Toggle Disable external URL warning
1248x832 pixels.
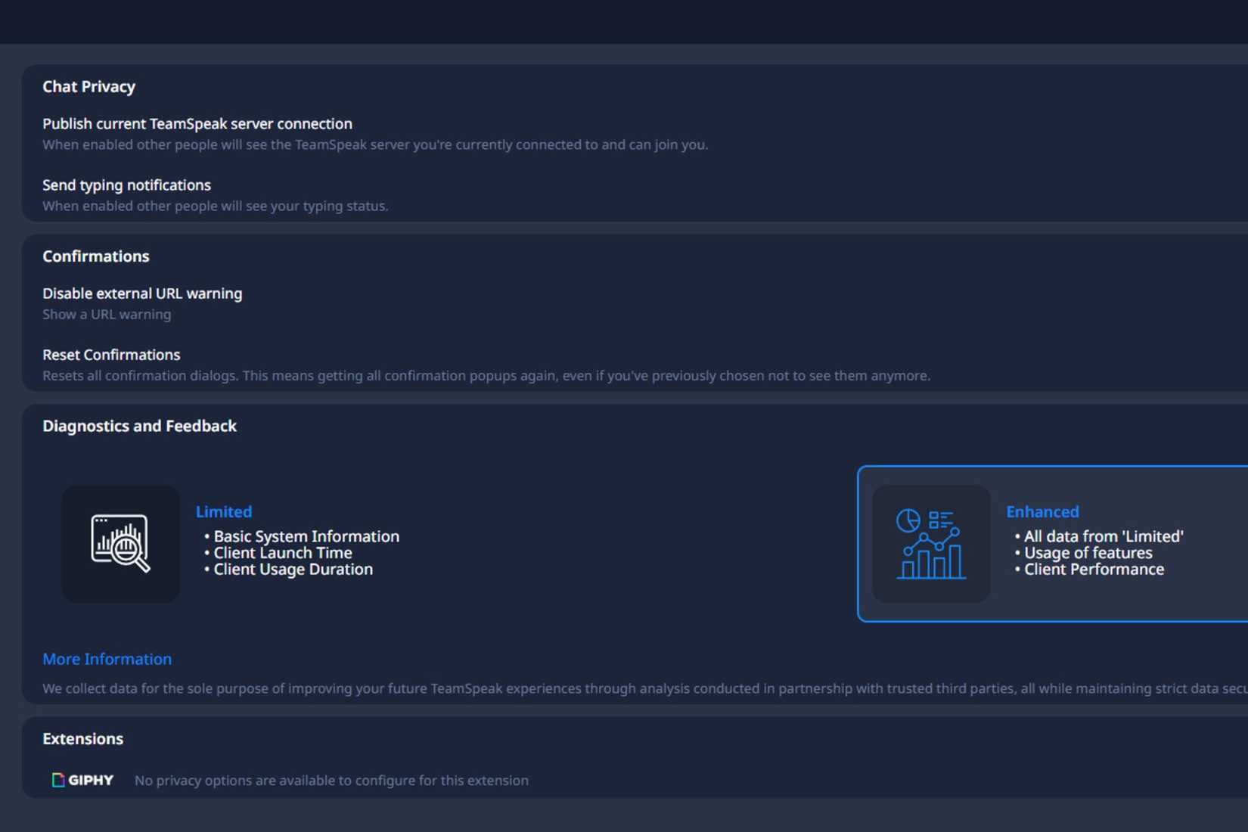pyautogui.click(x=142, y=293)
